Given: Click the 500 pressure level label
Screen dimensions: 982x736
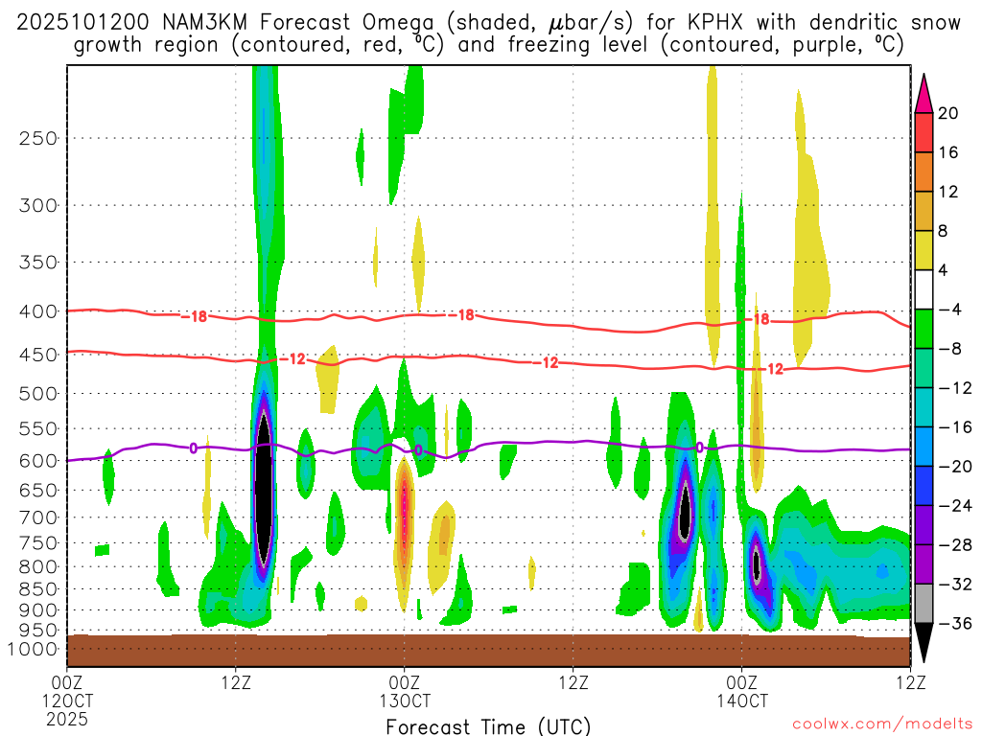Looking at the screenshot, I should [38, 394].
